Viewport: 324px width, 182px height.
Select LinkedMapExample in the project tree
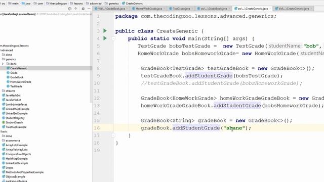[18, 109]
